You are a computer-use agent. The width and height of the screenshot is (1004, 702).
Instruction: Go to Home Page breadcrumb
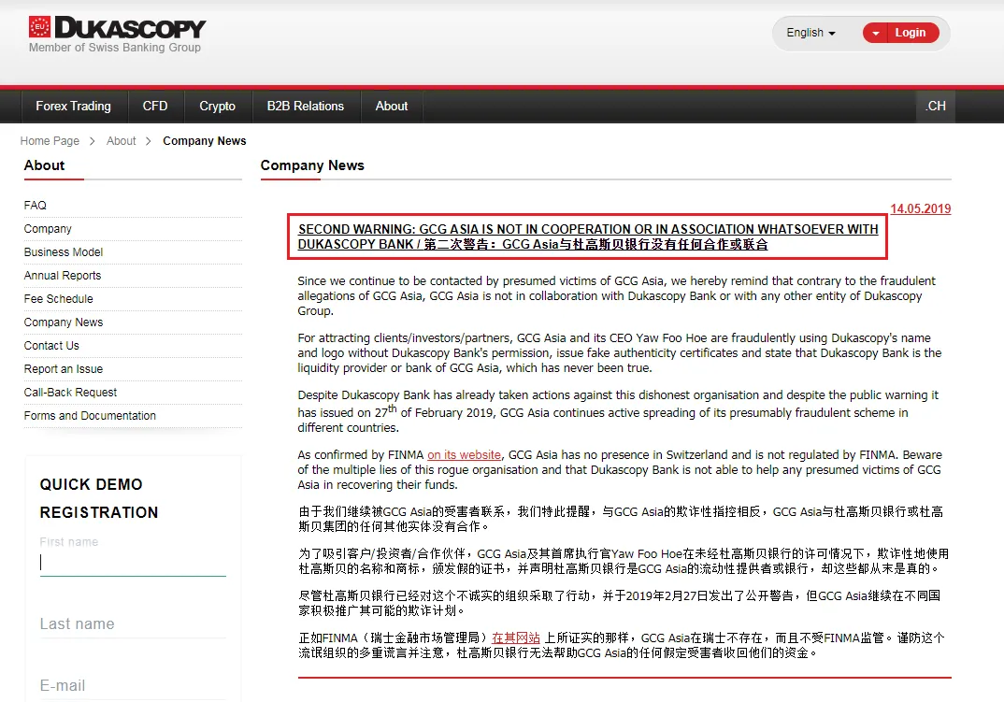point(50,141)
